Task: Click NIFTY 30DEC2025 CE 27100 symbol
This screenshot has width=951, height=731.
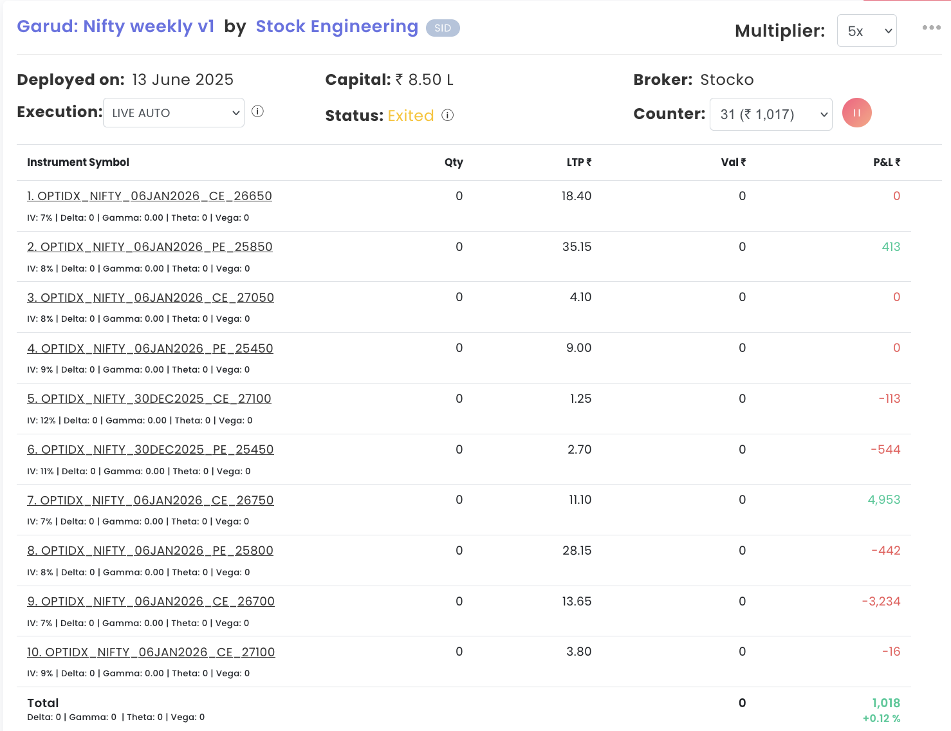Action: click(149, 399)
